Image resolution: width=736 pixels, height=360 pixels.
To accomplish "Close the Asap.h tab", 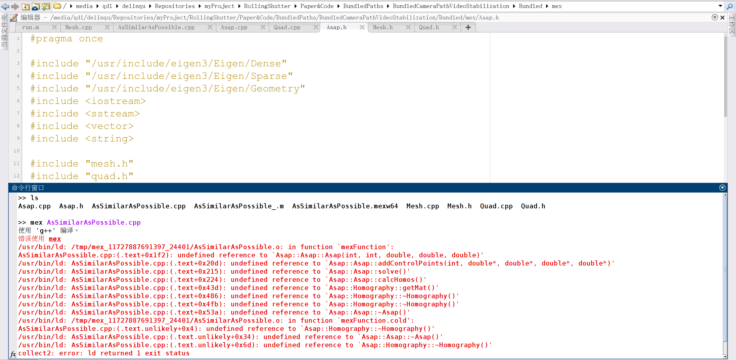I will tap(362, 27).
